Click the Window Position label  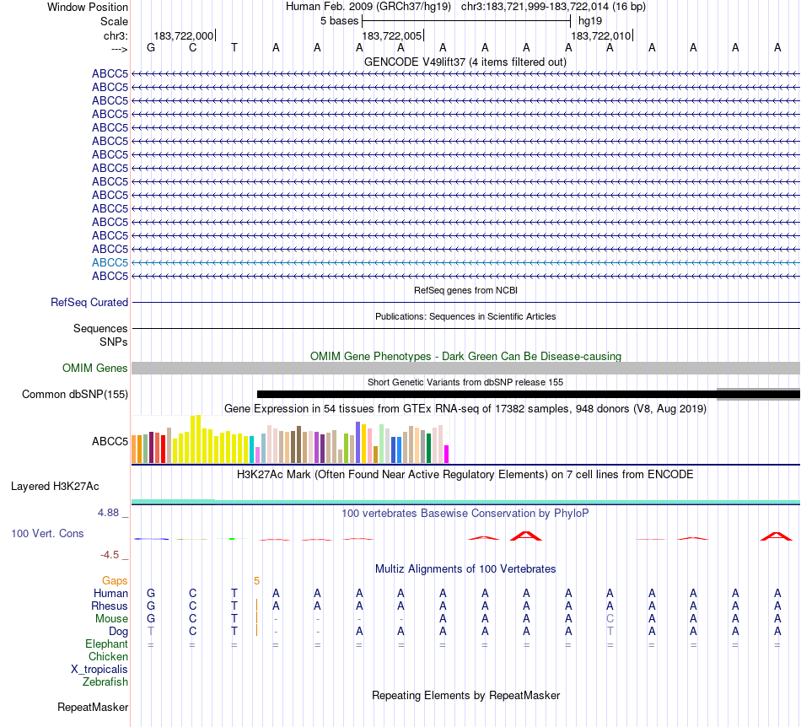click(88, 7)
